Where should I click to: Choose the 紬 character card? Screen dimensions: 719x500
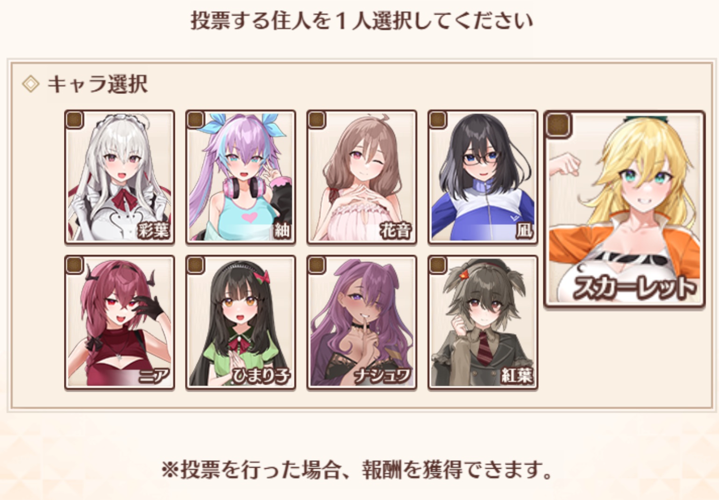tap(241, 177)
